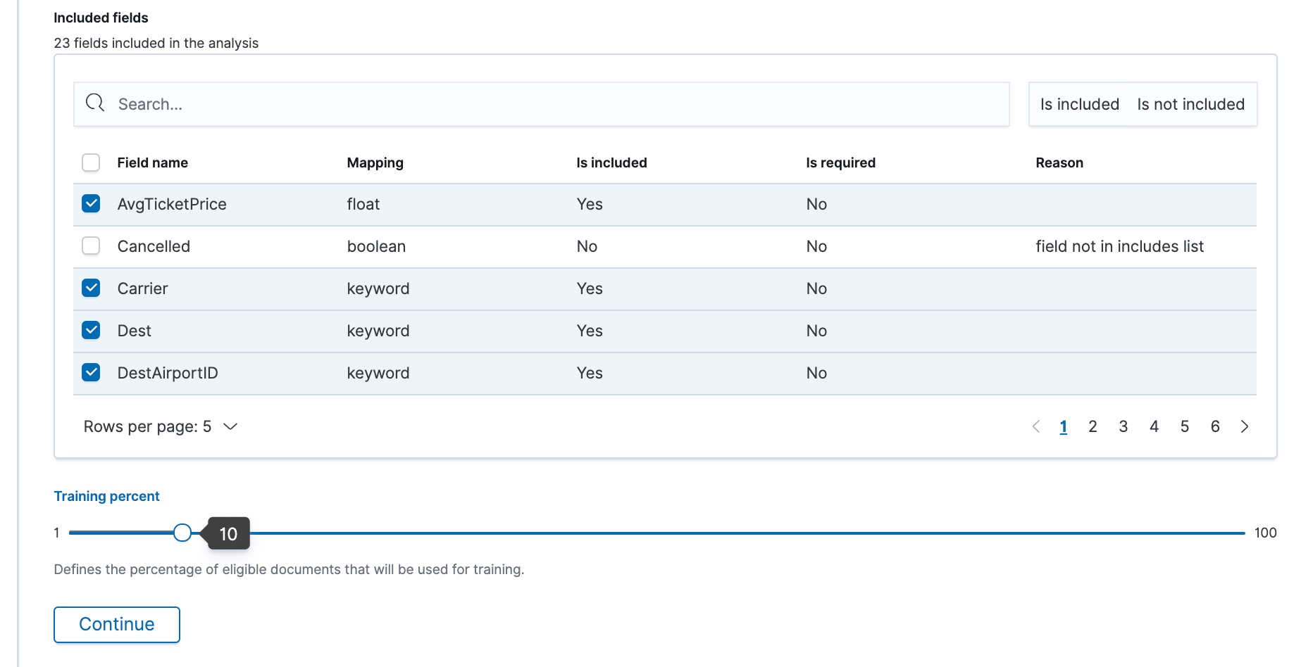Sort by the Field name column header
Screen dimensions: 1313x667
(152, 162)
